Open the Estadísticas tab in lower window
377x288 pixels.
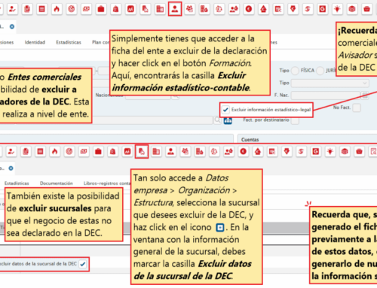pyautogui.click(x=17, y=183)
